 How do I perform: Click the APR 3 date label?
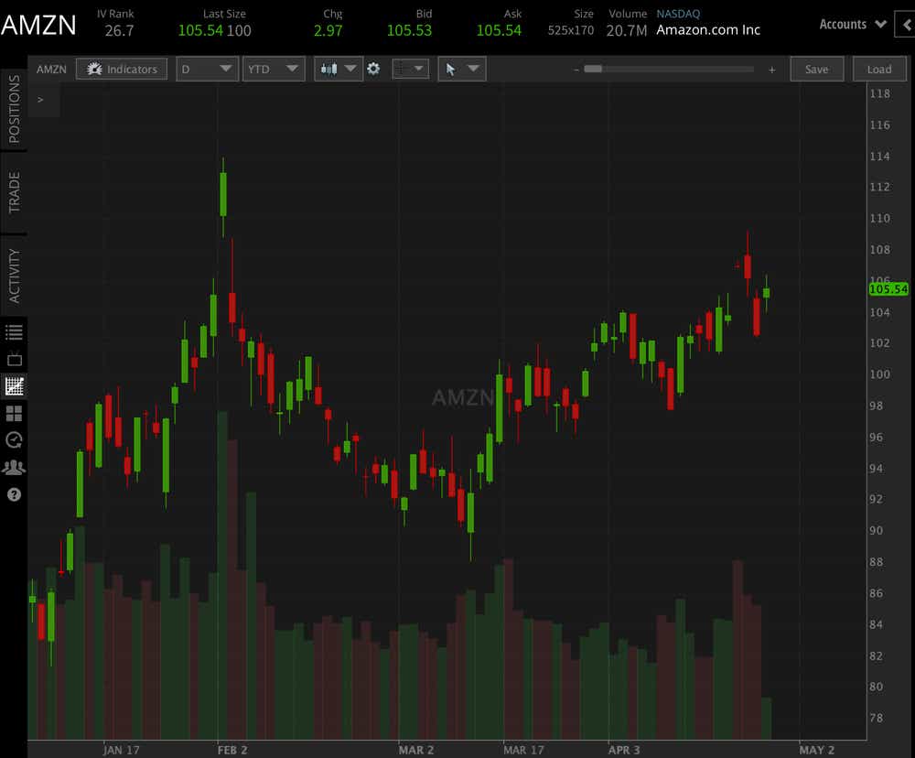click(624, 750)
